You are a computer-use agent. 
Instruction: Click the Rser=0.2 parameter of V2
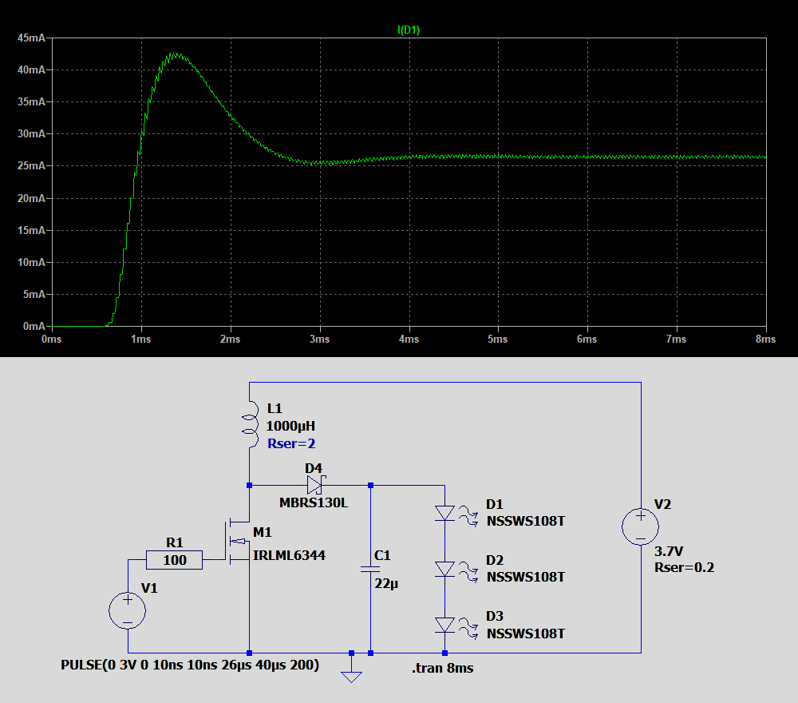pyautogui.click(x=684, y=567)
